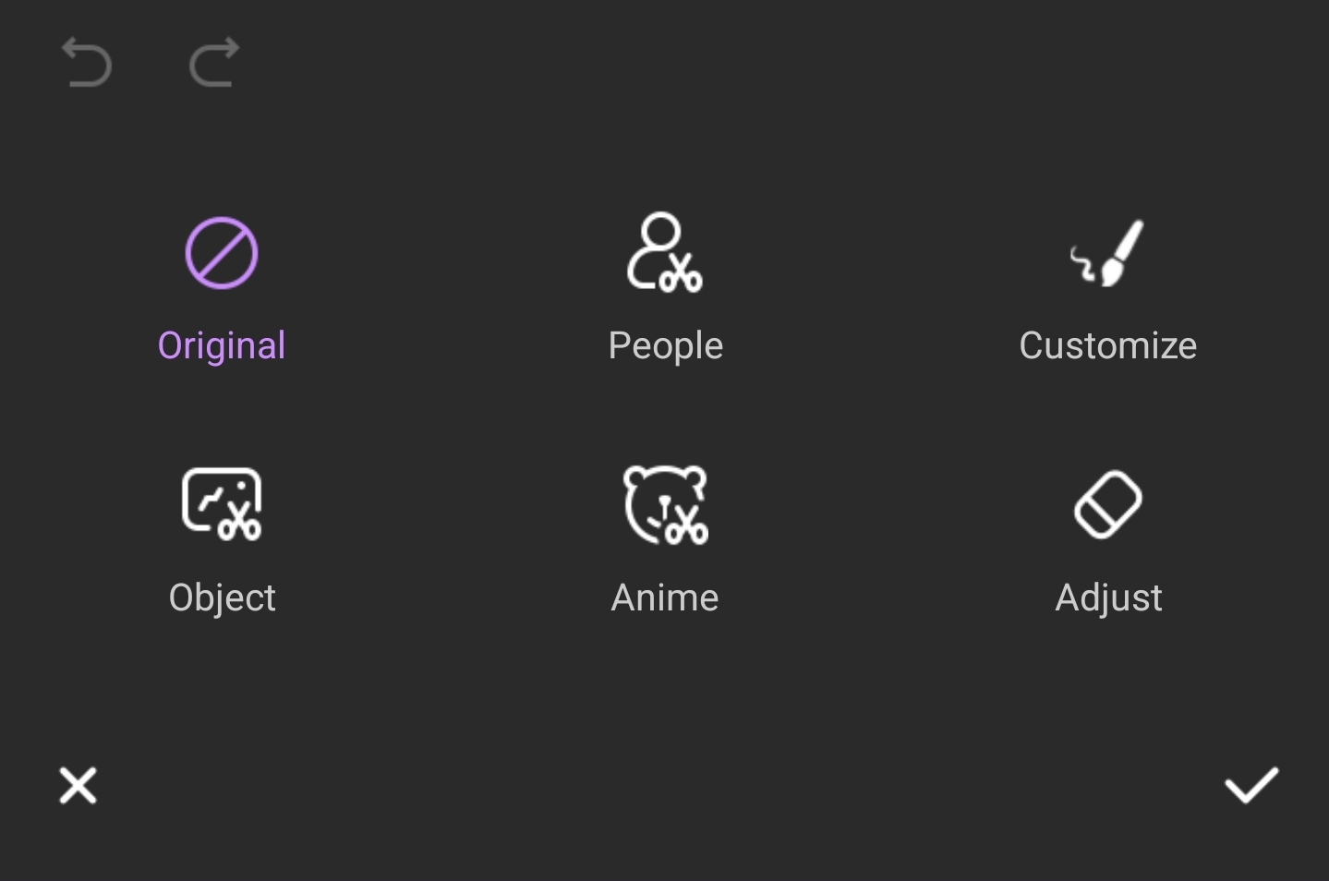Open the Adjust eraser icon
The height and width of the screenshot is (881, 1329).
click(1108, 504)
